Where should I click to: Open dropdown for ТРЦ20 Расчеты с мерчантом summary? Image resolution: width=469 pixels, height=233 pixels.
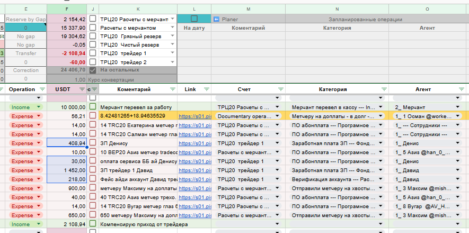(173, 19)
